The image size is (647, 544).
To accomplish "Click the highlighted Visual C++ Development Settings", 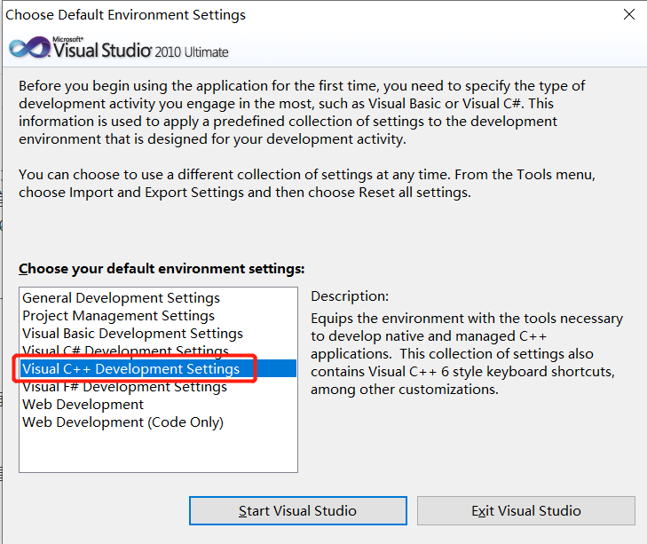I will tap(131, 368).
